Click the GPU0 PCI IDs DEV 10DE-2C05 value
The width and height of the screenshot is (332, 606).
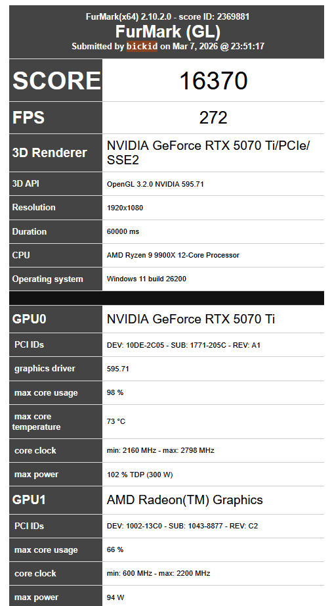[x=184, y=345]
